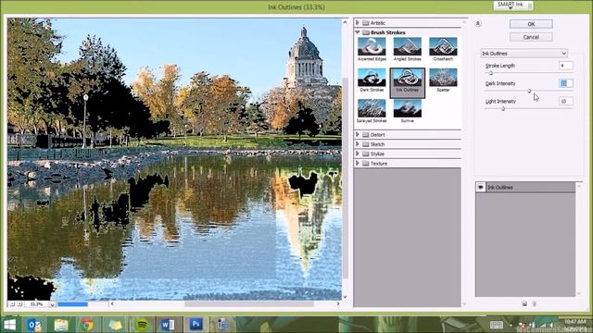Select the Dark Strokes filter thumbnail
Viewport: 593px width, 333px height.
point(372,78)
